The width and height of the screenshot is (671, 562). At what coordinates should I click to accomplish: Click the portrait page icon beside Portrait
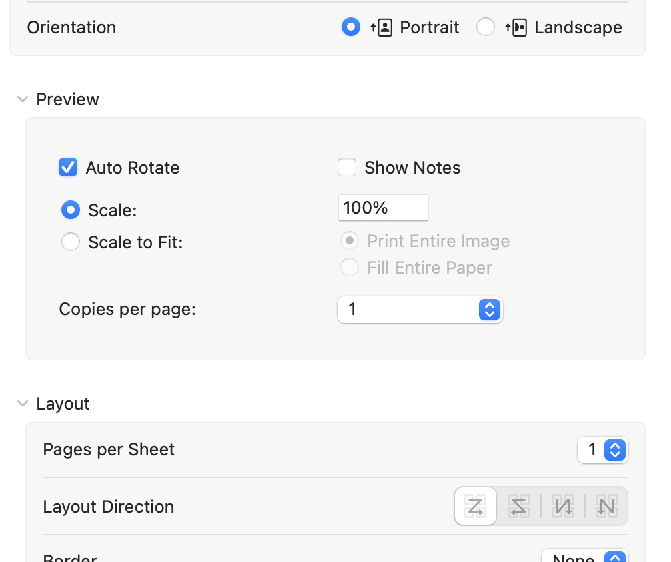pos(382,27)
